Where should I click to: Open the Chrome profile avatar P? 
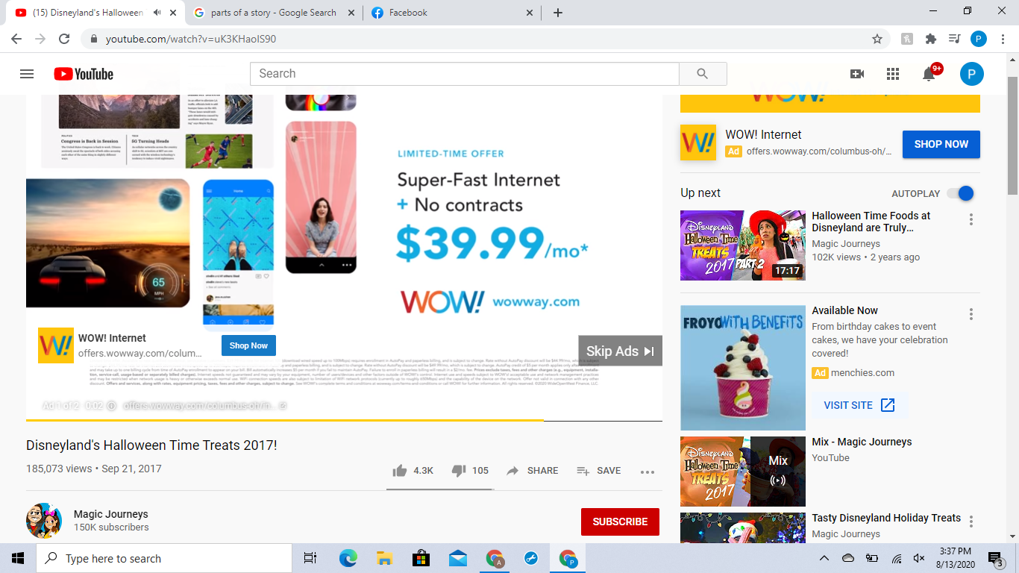(979, 39)
